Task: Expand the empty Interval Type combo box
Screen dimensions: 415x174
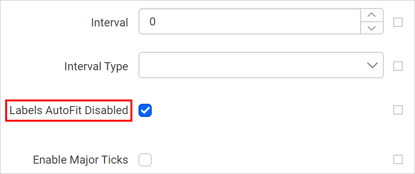Action: pos(261,65)
